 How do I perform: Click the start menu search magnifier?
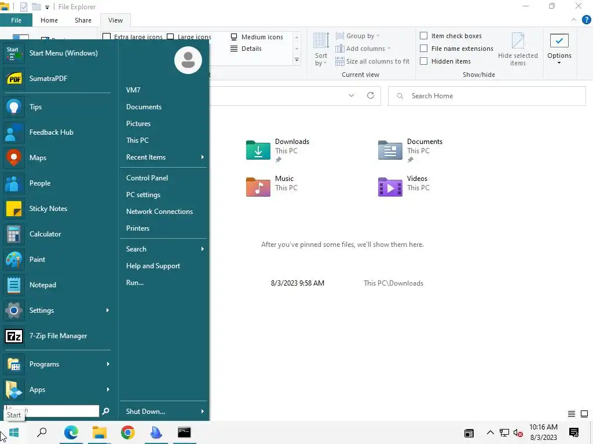(x=106, y=411)
